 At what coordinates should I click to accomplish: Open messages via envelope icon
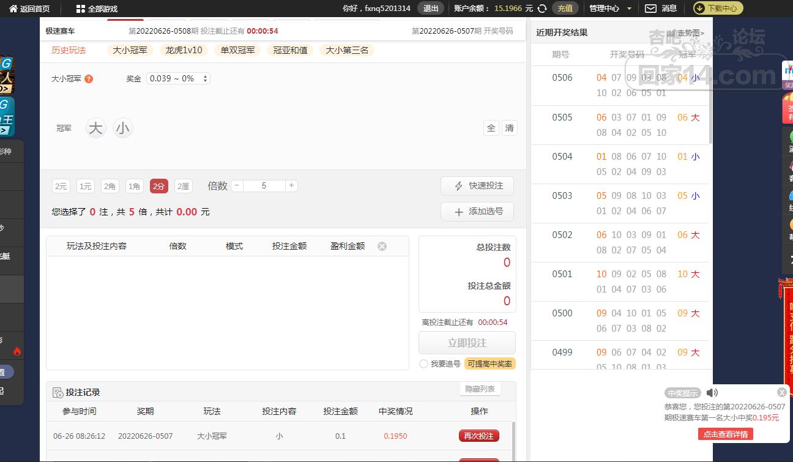click(651, 9)
